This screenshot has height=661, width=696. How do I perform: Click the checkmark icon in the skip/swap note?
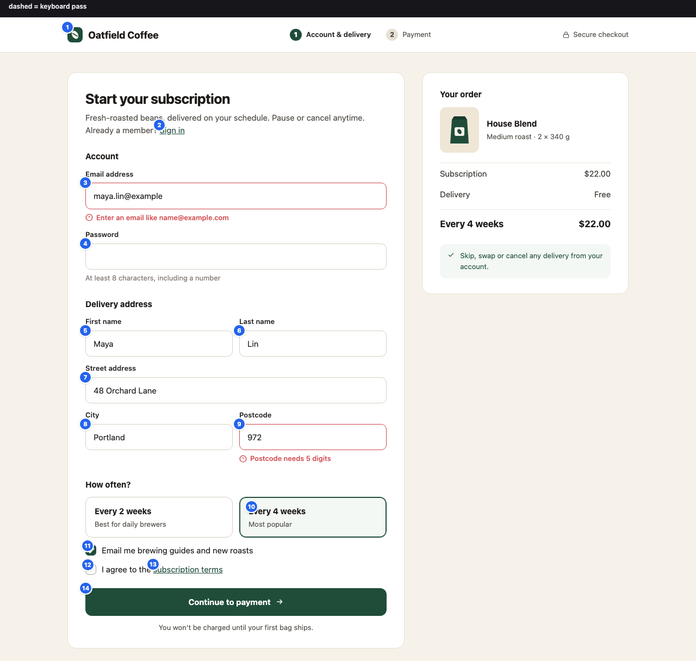click(x=451, y=255)
